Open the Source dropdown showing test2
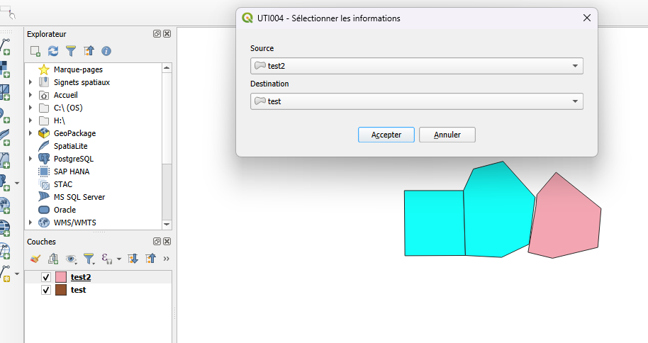The image size is (648, 343). click(417, 66)
